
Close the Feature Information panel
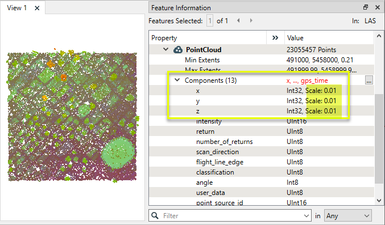[378, 7]
